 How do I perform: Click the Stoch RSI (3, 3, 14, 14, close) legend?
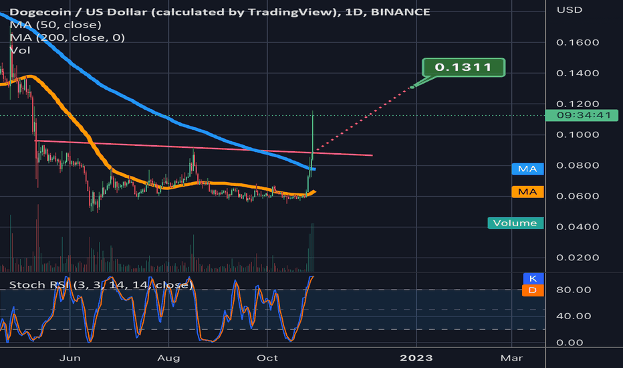(101, 285)
